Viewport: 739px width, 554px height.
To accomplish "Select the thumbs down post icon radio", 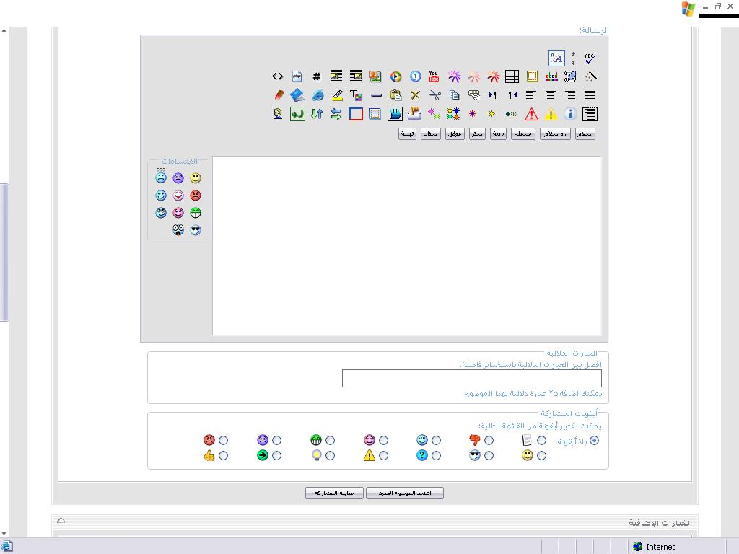I will coord(489,440).
